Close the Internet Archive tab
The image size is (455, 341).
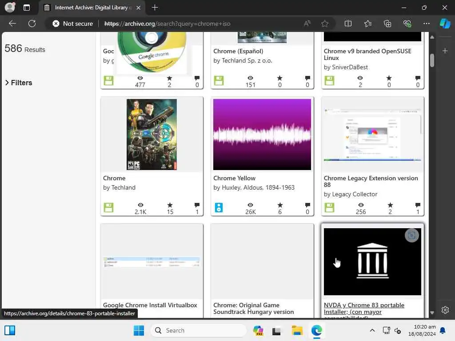click(x=139, y=8)
